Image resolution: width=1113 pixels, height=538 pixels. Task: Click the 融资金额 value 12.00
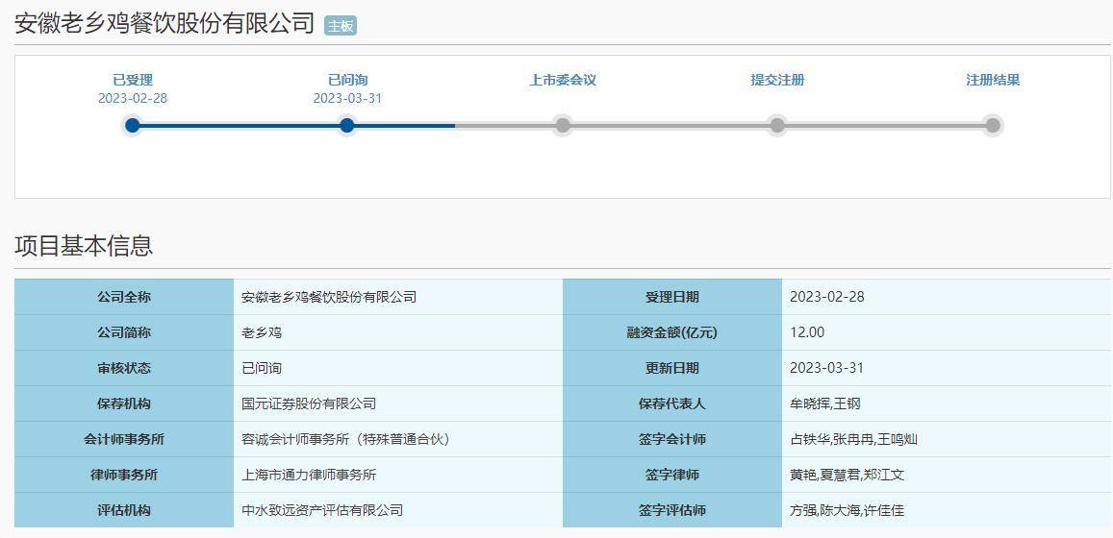(x=807, y=332)
